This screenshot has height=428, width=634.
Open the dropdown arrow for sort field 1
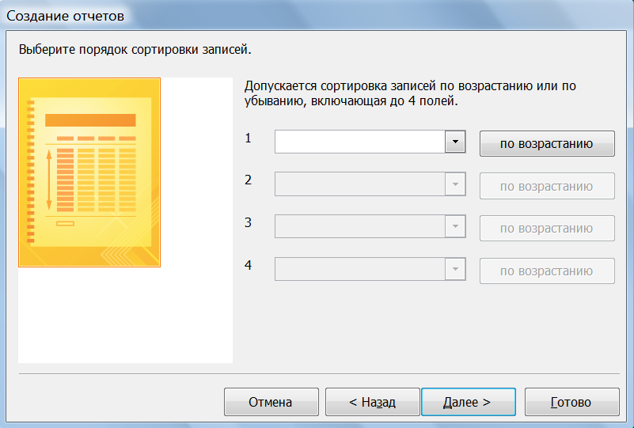[455, 142]
